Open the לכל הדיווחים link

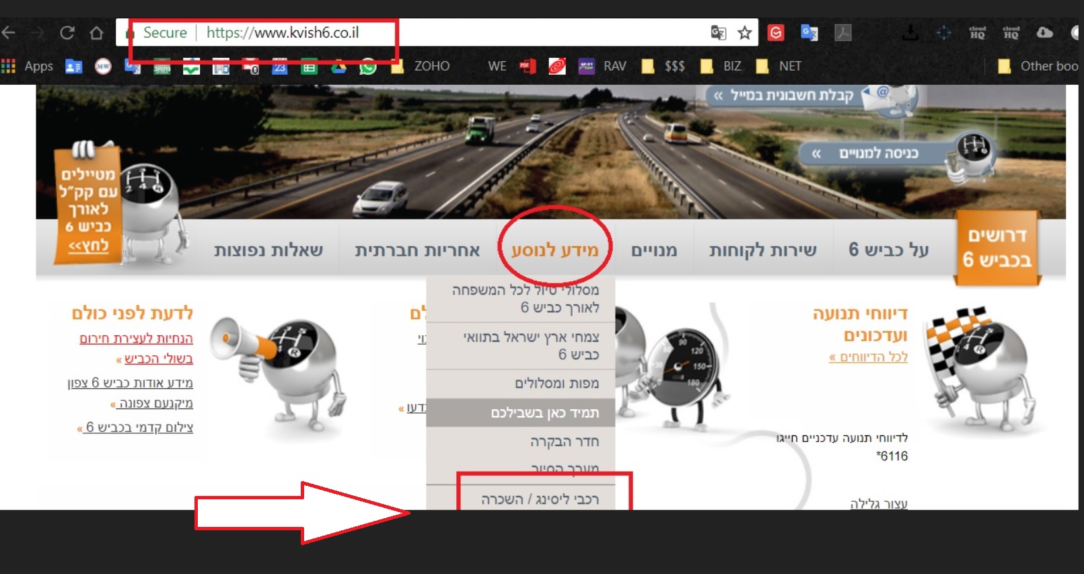868,357
